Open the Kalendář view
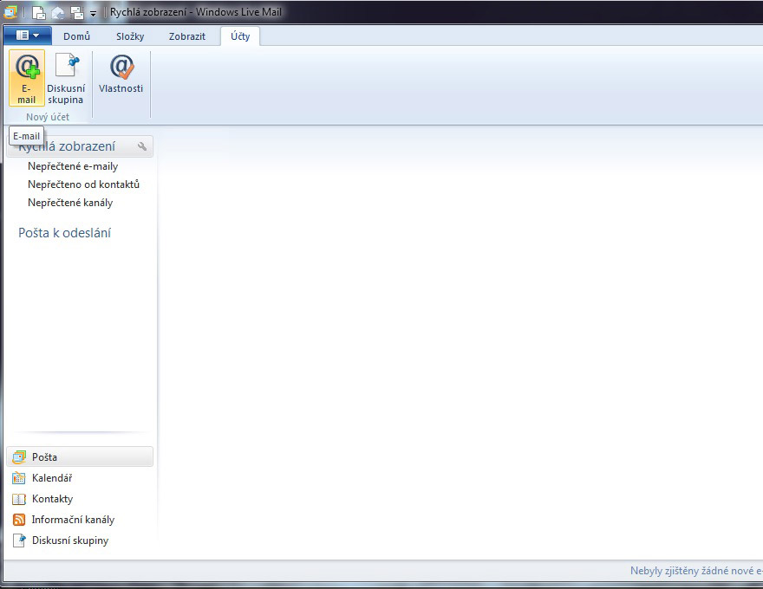Image resolution: width=763 pixels, height=589 pixels. [51, 478]
